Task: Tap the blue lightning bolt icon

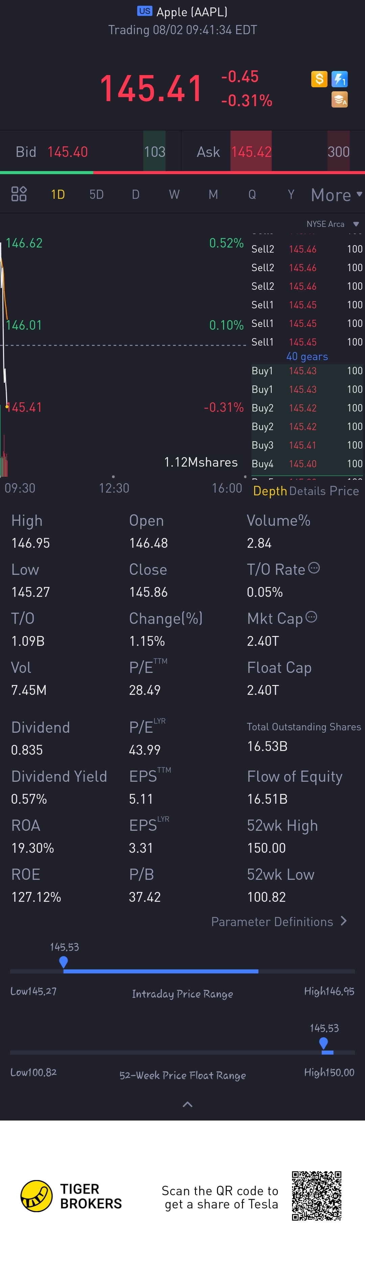Action: pyautogui.click(x=339, y=79)
